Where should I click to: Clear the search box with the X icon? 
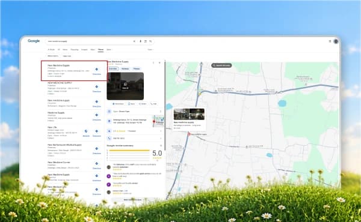(x=134, y=41)
